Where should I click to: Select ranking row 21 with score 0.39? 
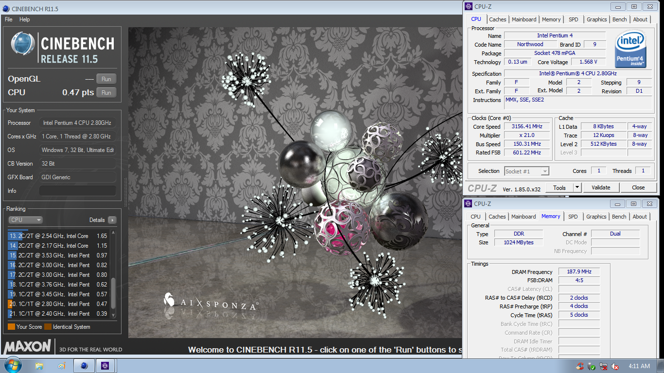point(58,314)
